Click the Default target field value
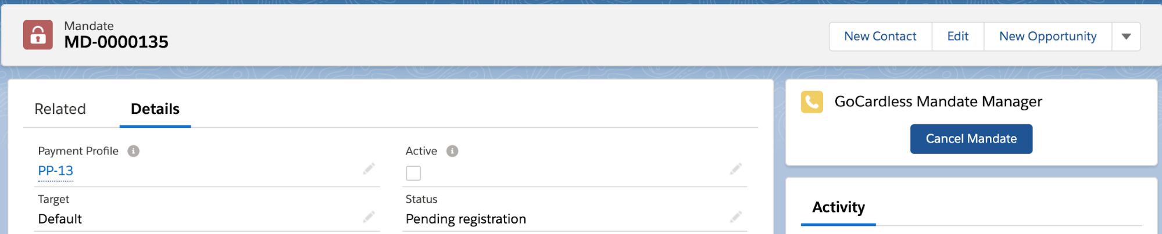Viewport: 1162px width, 234px height. (60, 219)
